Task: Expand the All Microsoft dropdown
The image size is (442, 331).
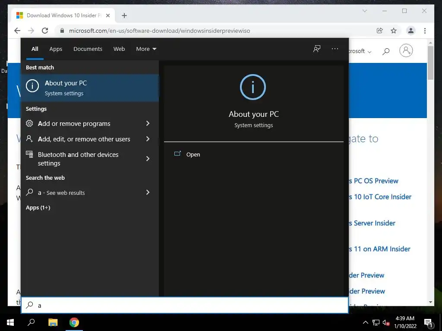Action: 360,51
